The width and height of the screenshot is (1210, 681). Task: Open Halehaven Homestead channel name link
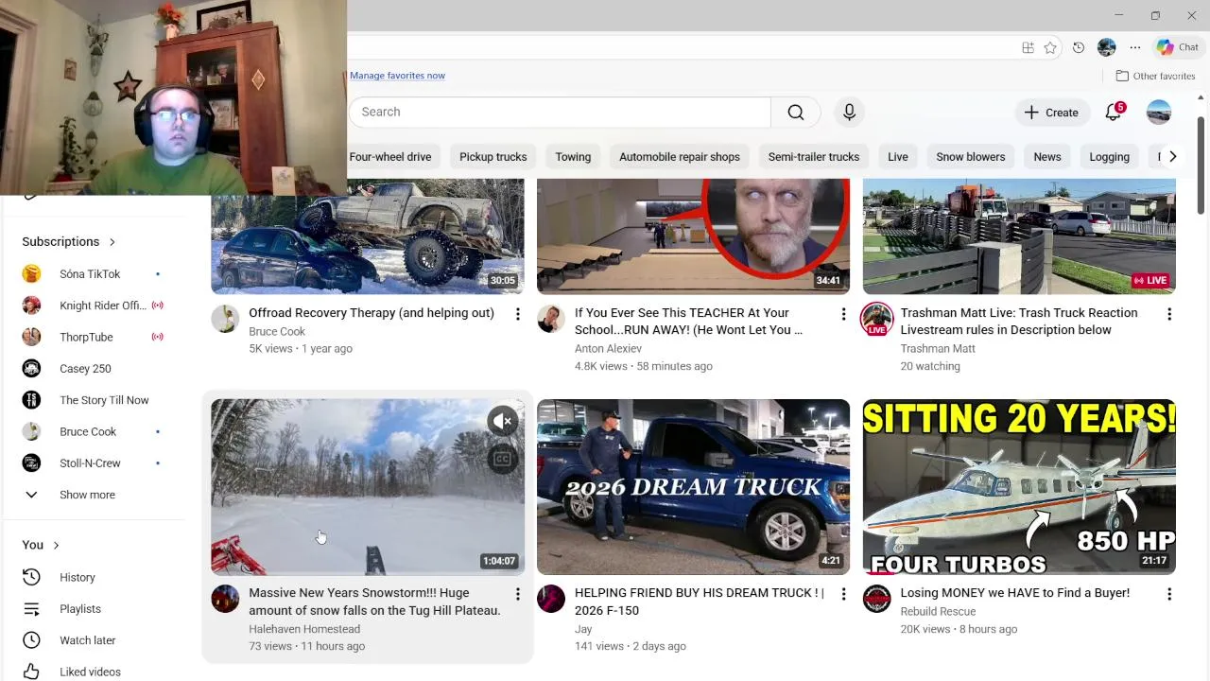(304, 629)
